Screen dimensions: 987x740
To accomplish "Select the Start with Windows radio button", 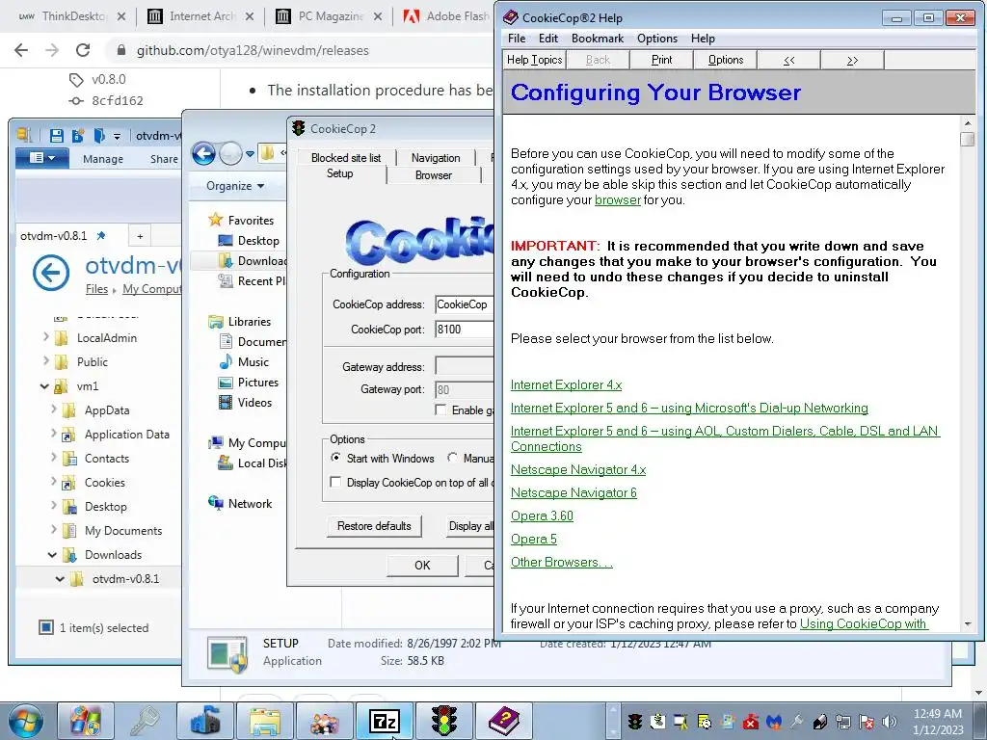I will pos(336,458).
